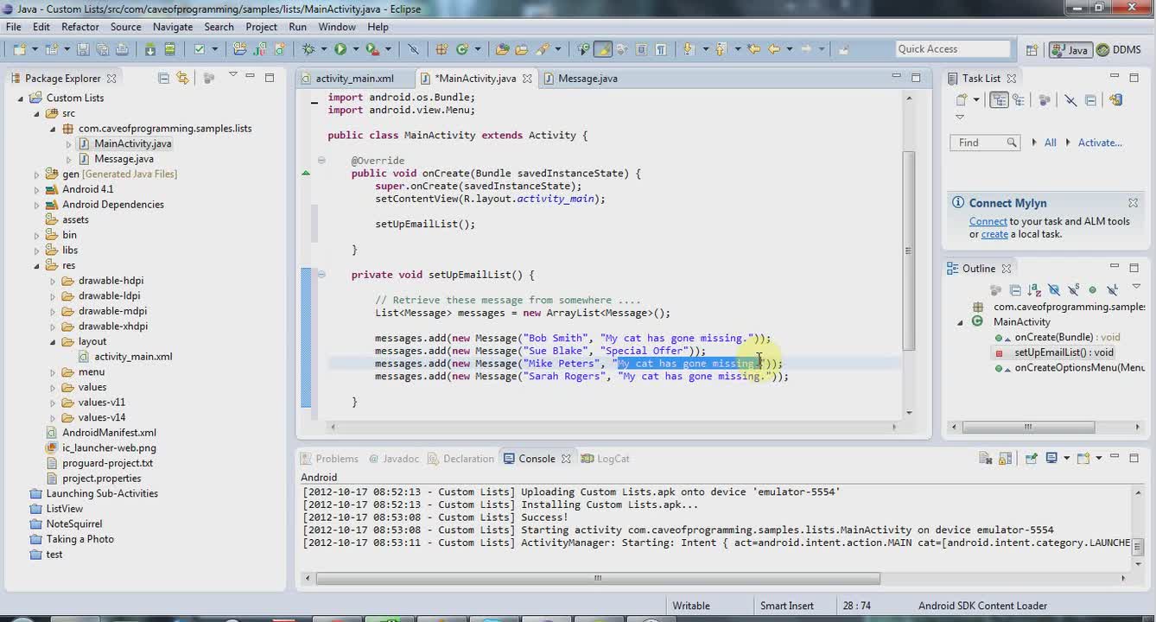Image resolution: width=1156 pixels, height=622 pixels.
Task: Click the Run green play toolbar icon
Action: (340, 49)
